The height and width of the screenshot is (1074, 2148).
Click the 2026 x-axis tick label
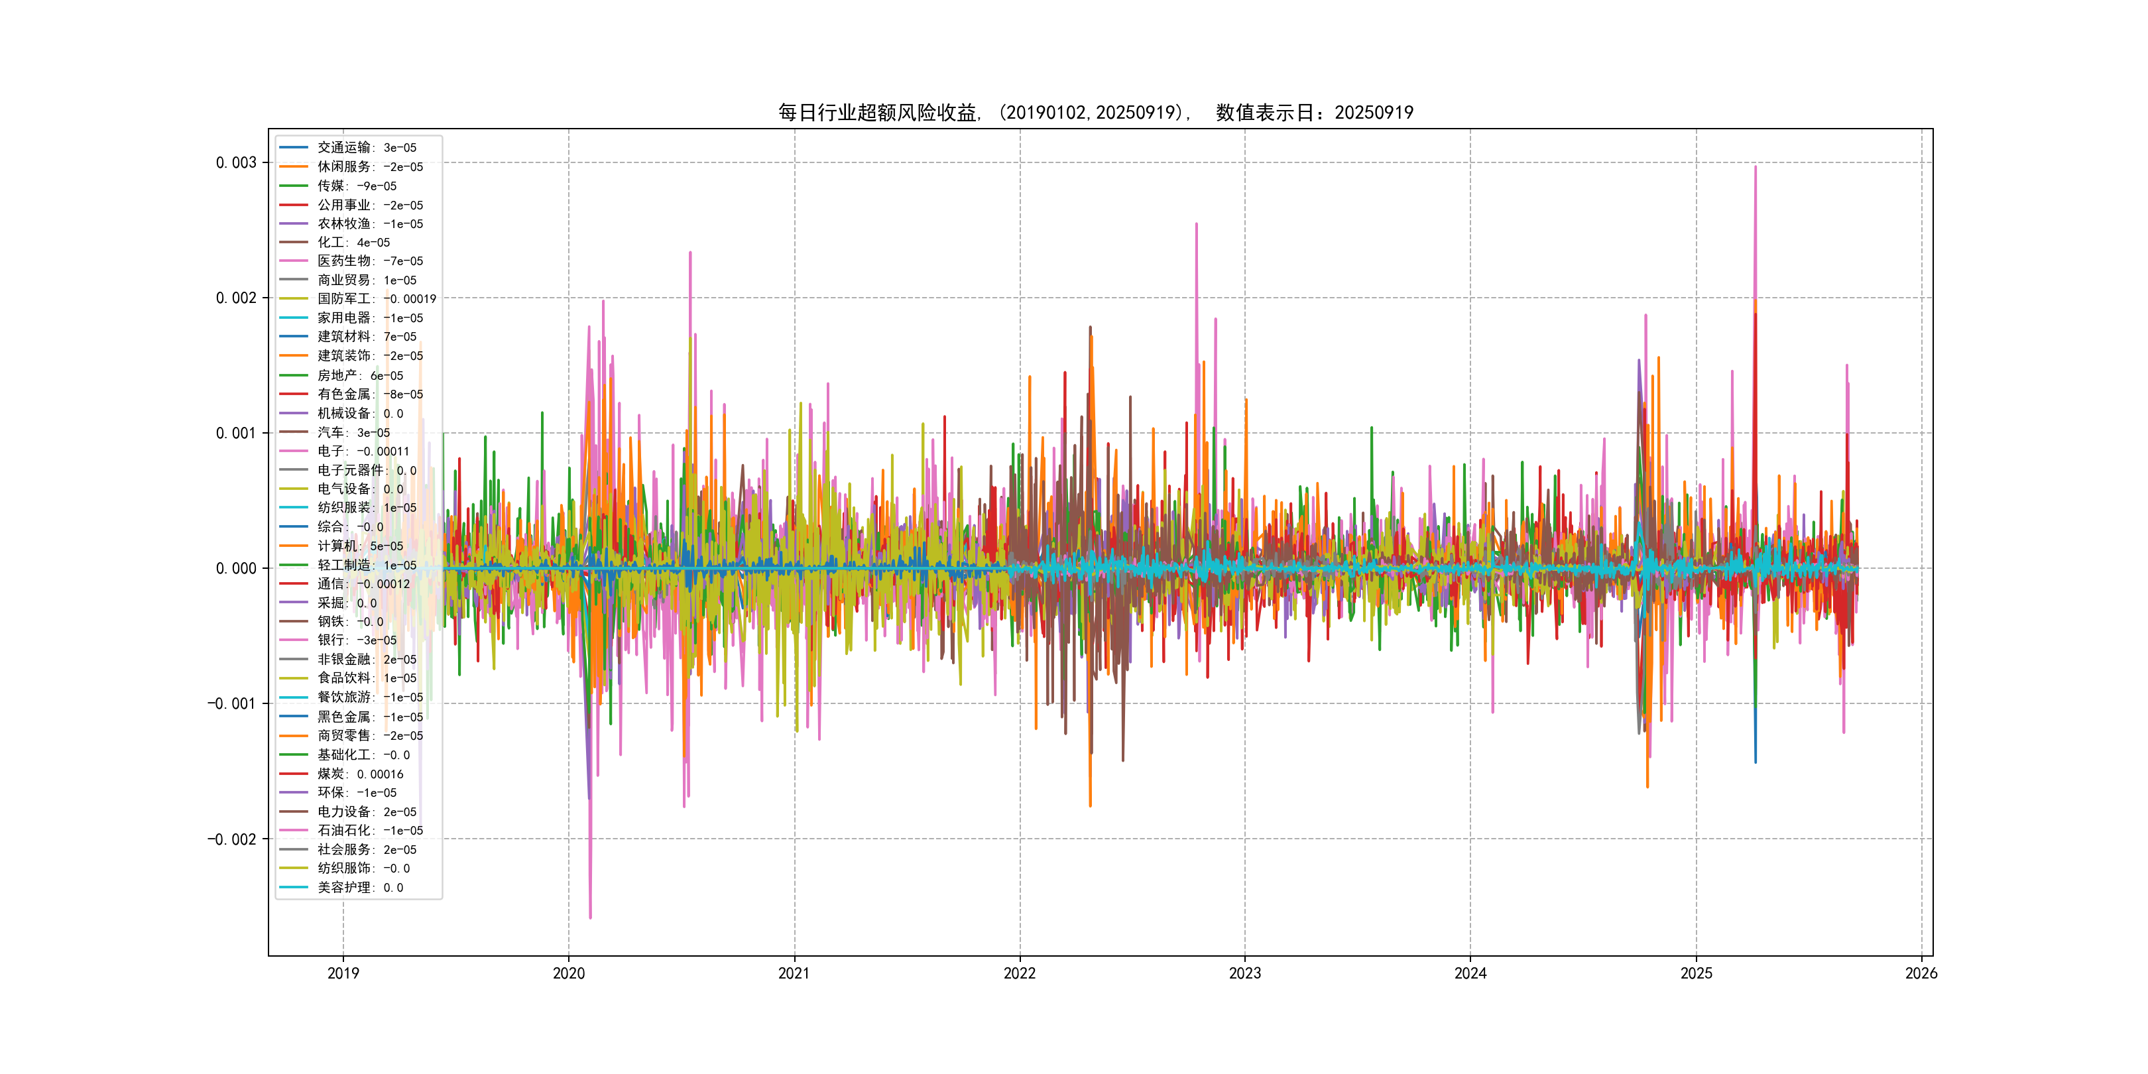point(1921,973)
